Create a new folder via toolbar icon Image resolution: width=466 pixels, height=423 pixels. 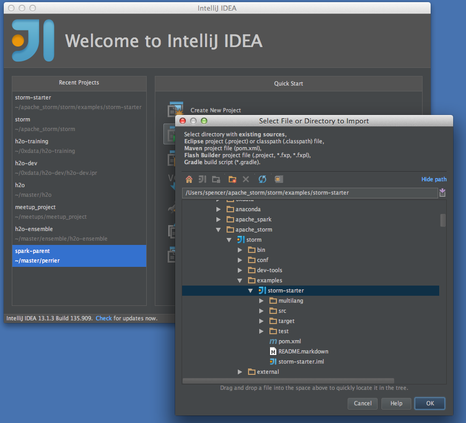pos(232,179)
